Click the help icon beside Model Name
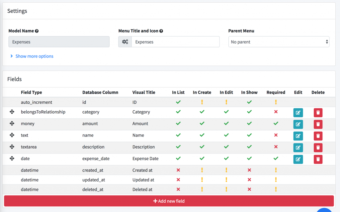 click(37, 31)
